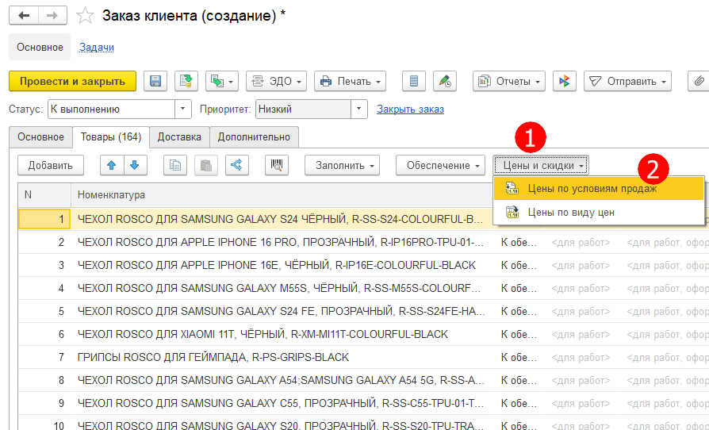Image resolution: width=709 pixels, height=430 pixels.
Task: Expand the Приоритет dropdown list
Action: click(x=359, y=109)
